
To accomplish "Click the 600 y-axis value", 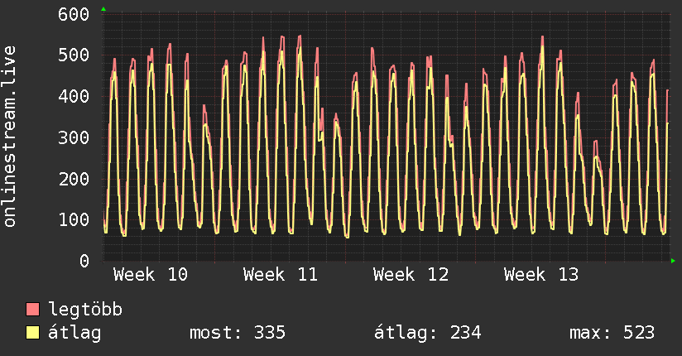I will (74, 14).
